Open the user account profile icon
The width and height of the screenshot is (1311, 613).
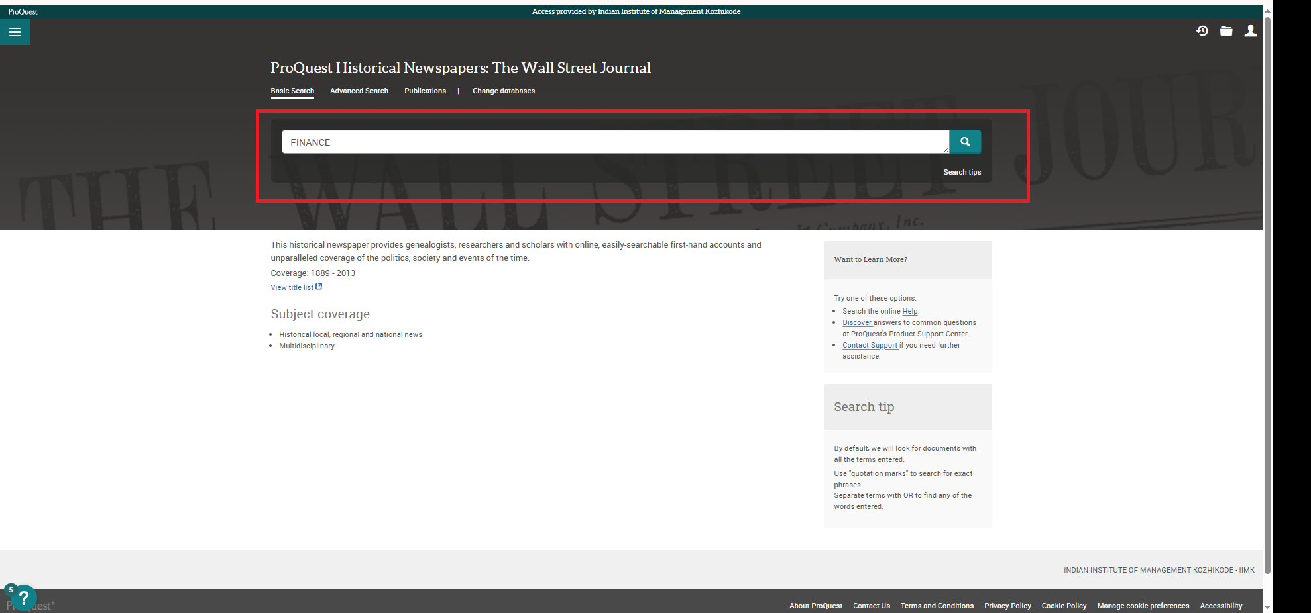point(1250,31)
